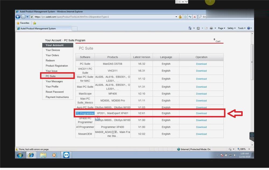Print the page with the printer icon
This screenshot has width=269, height=170.
pos(211,28)
